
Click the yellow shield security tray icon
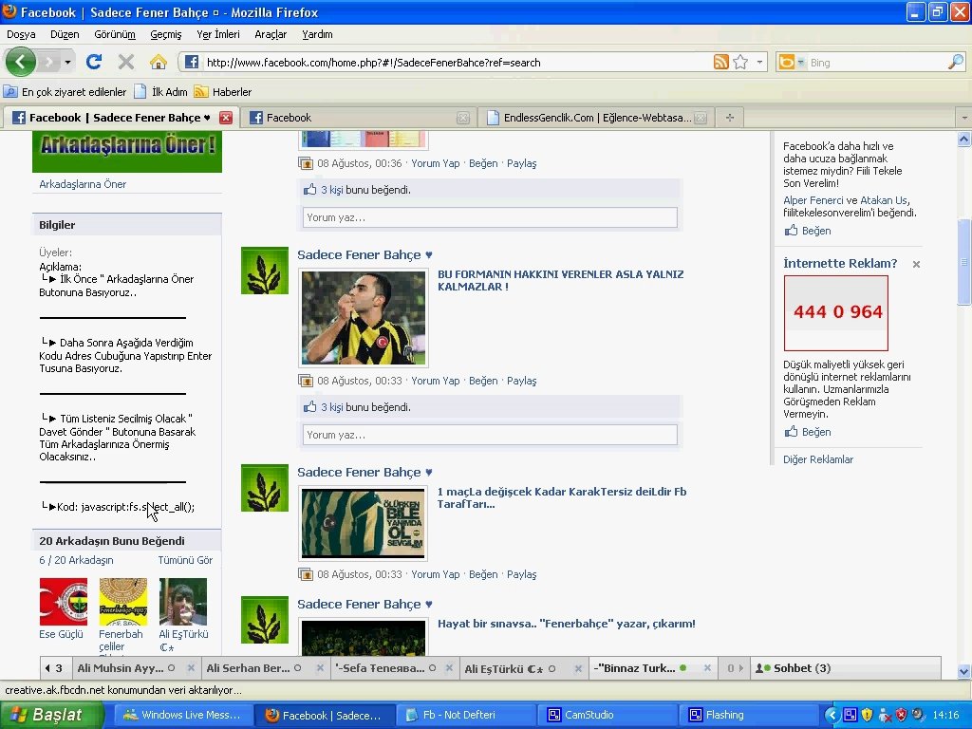coord(868,715)
